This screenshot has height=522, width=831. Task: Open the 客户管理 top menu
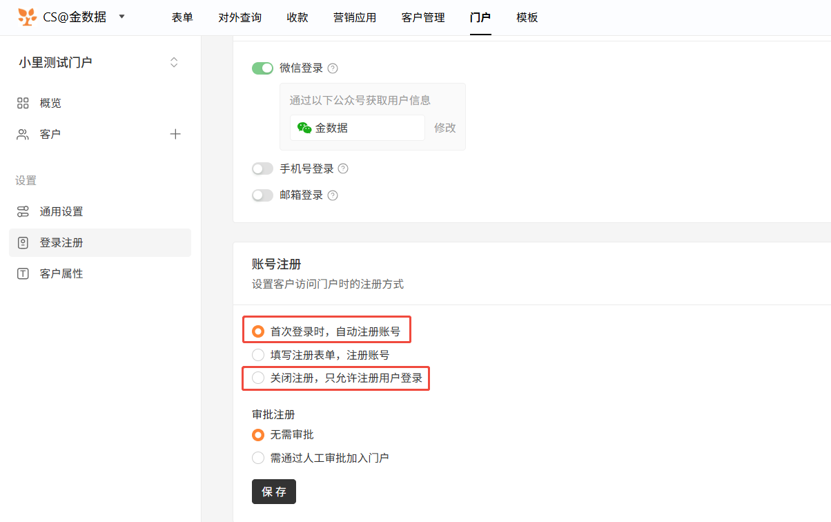coord(423,18)
